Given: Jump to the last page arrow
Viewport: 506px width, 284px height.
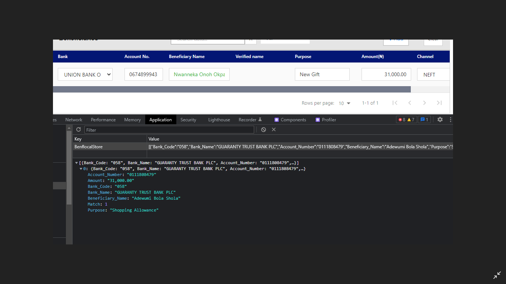Looking at the screenshot, I should coord(439,103).
